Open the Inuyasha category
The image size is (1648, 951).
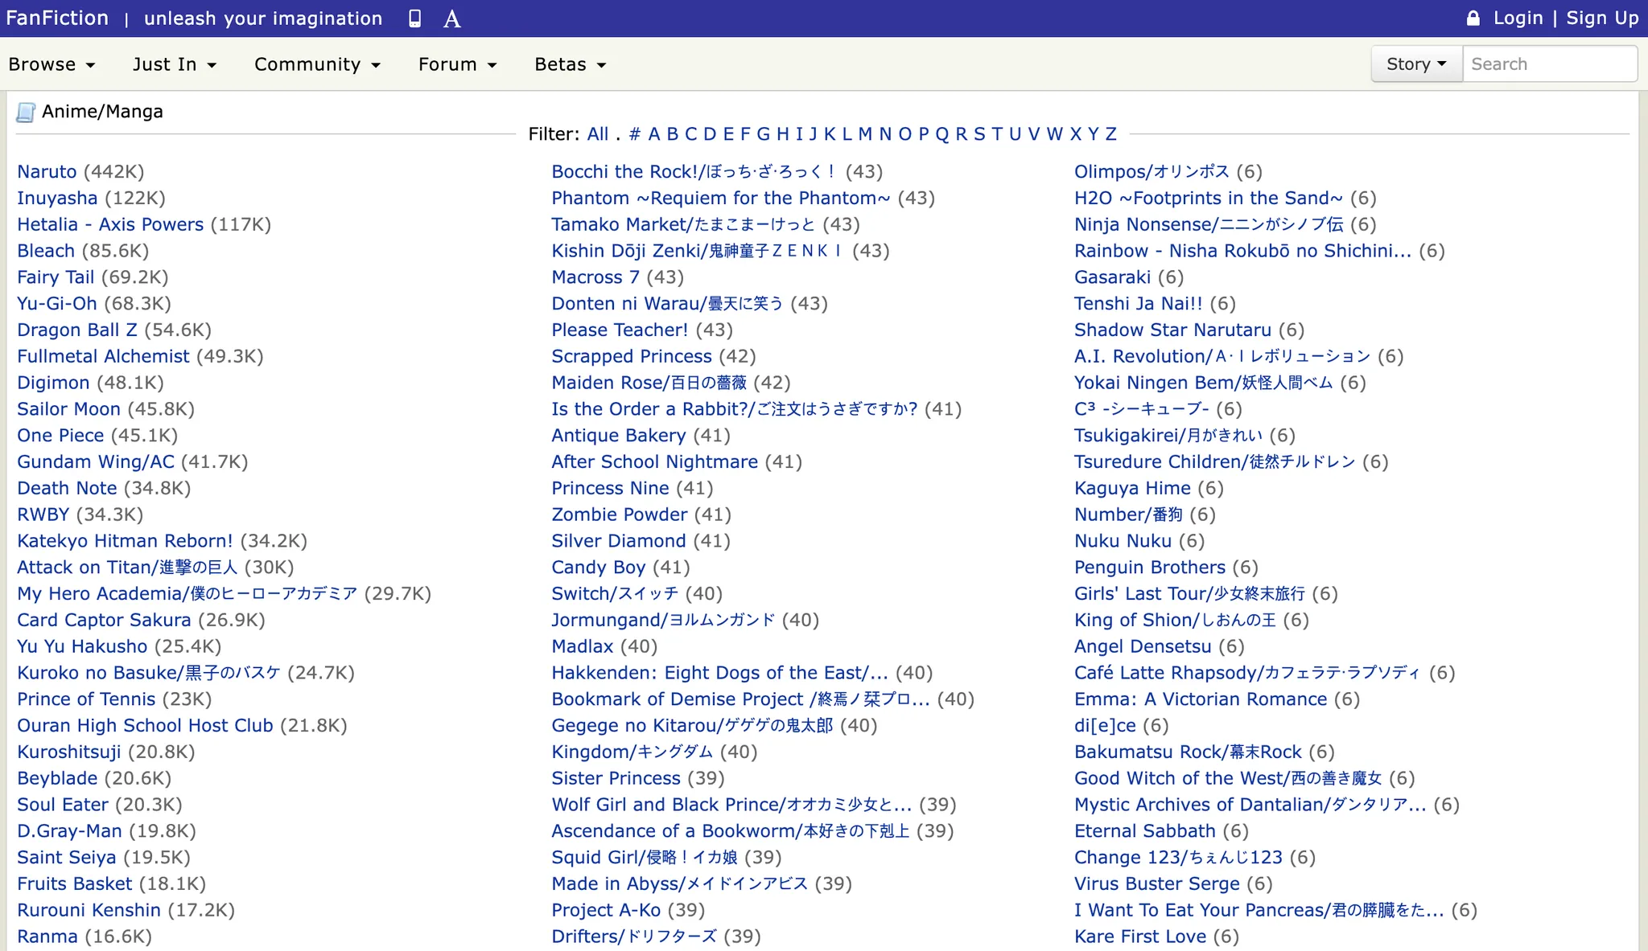(57, 198)
